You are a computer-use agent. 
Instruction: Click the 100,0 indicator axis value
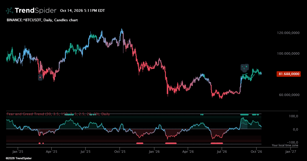click(x=293, y=116)
